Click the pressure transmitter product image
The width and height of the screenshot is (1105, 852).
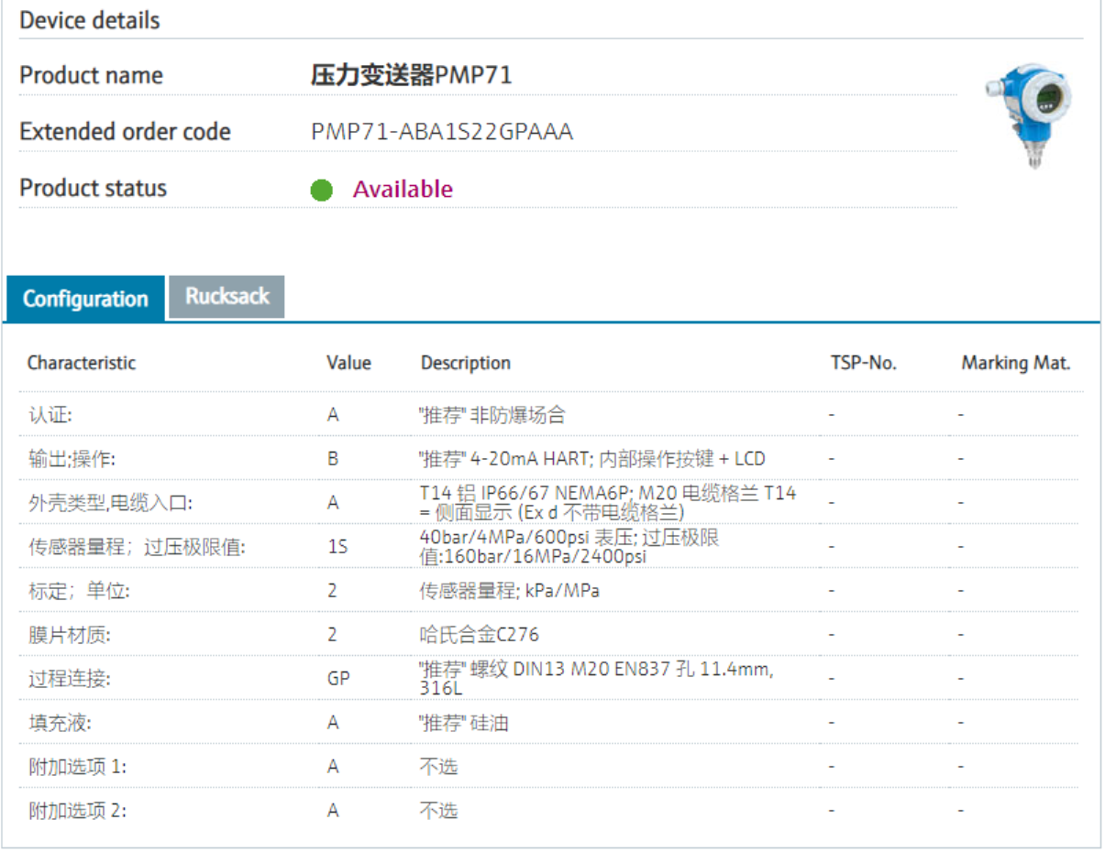(x=1029, y=115)
